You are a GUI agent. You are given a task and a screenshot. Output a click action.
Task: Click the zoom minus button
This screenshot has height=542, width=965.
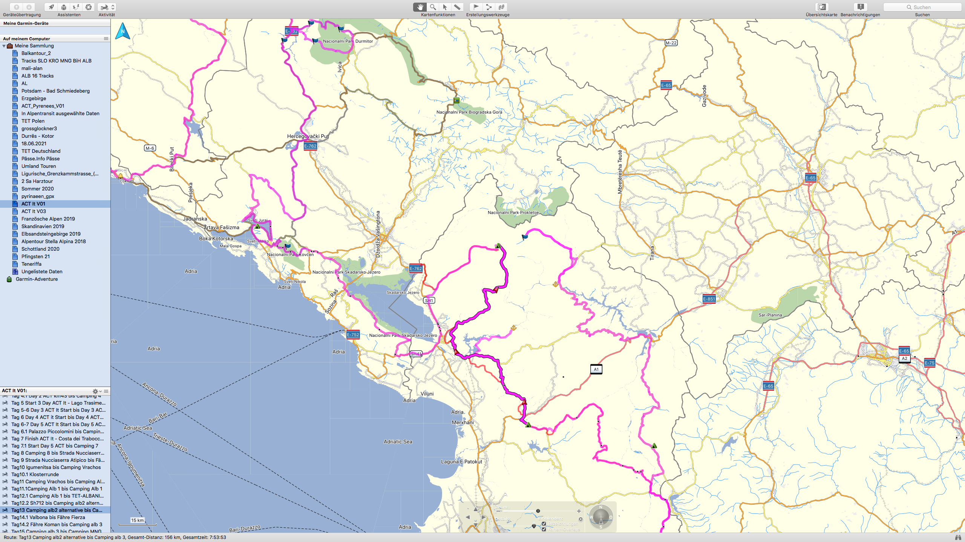click(x=499, y=511)
